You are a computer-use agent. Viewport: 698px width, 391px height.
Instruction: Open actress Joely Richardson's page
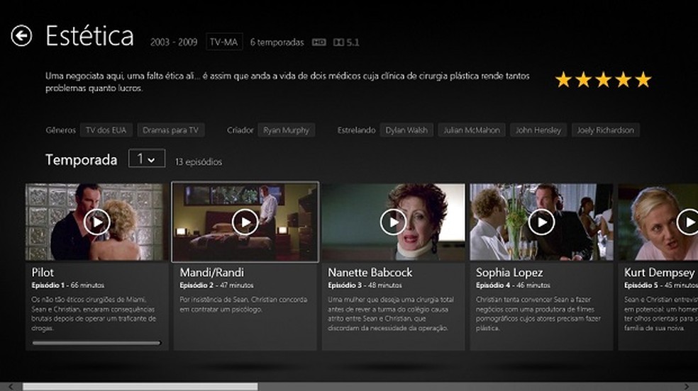(x=605, y=130)
